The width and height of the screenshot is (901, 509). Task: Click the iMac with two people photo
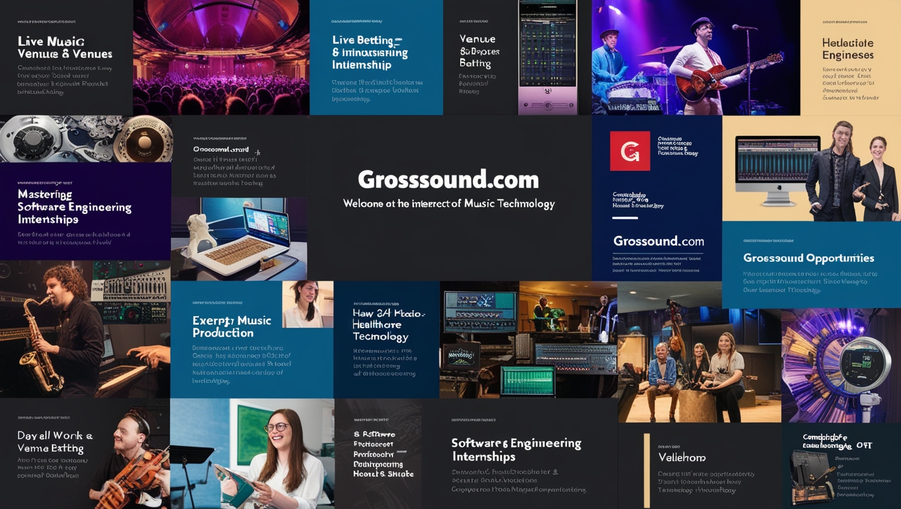(812, 168)
